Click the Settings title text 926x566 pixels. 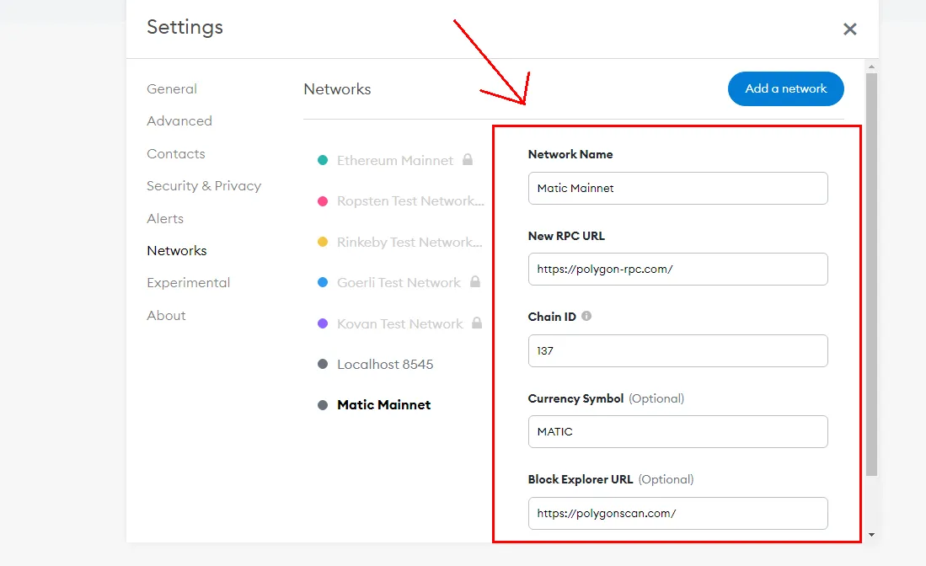tap(185, 27)
